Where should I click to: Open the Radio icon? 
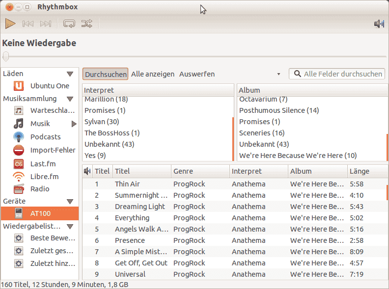pyautogui.click(x=19, y=189)
